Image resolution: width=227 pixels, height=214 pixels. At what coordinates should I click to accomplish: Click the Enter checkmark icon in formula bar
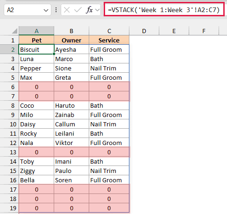click(x=78, y=10)
